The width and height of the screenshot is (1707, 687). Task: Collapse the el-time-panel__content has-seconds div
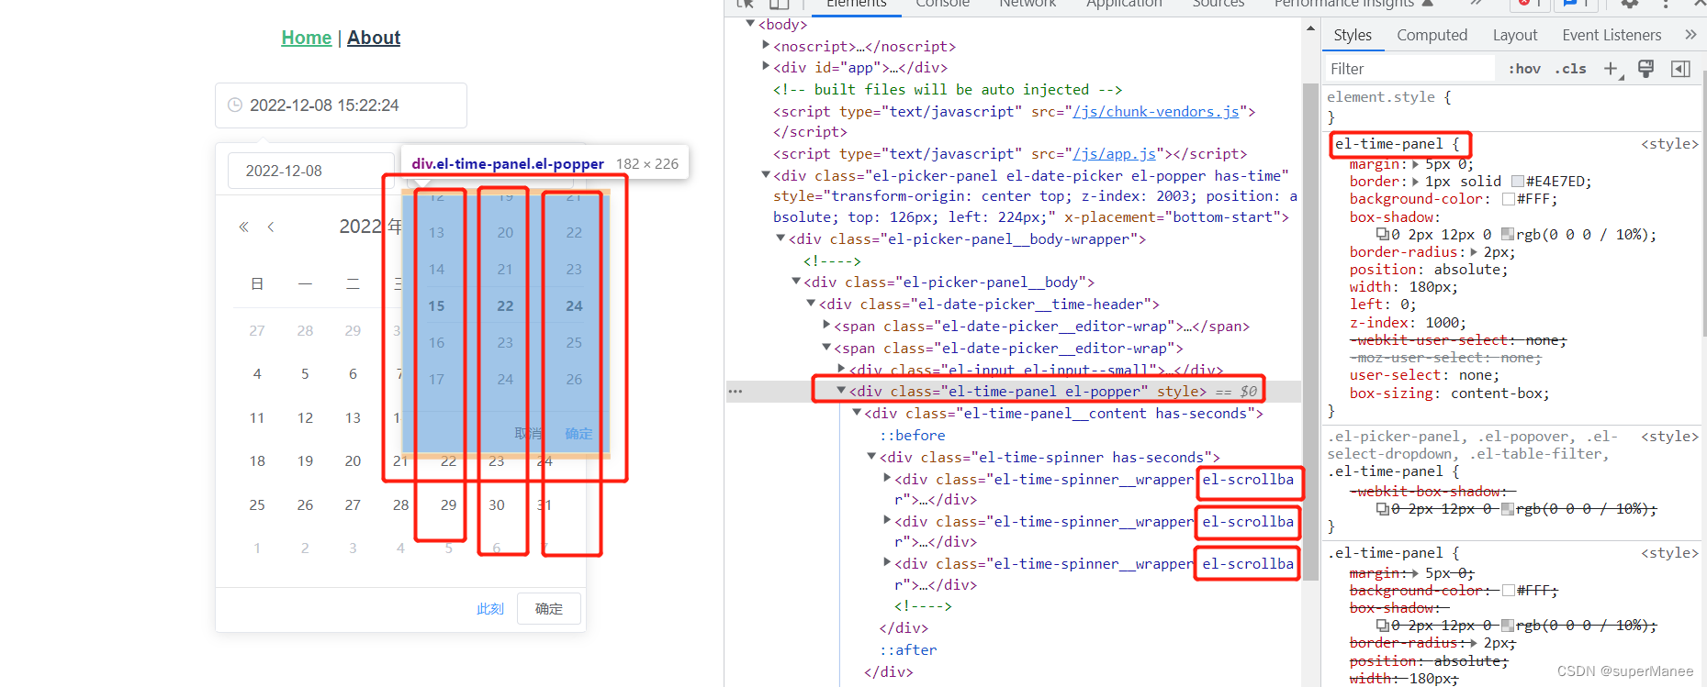click(x=857, y=413)
